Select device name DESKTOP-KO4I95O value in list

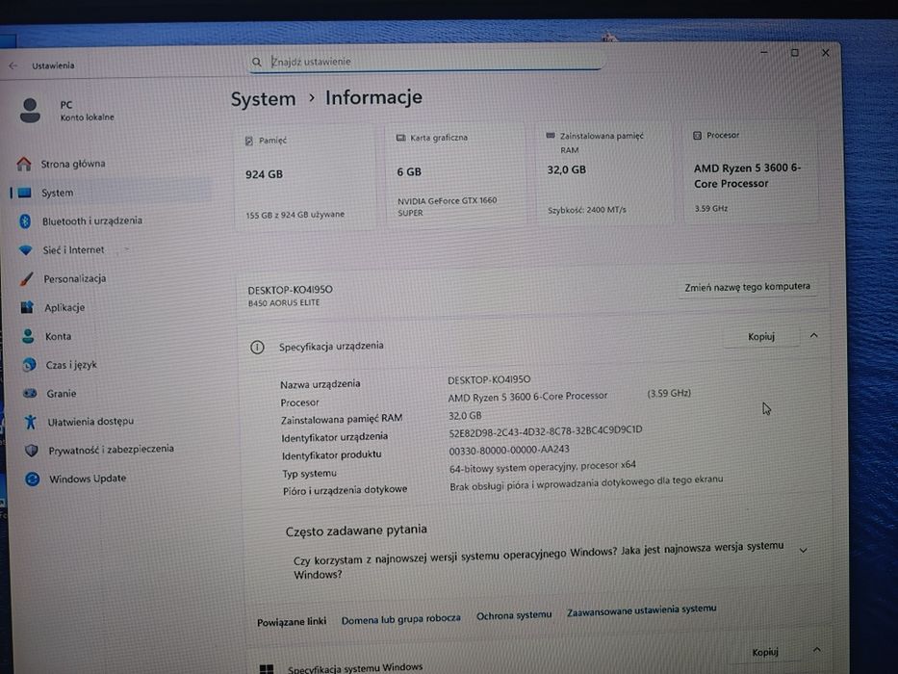click(x=489, y=379)
